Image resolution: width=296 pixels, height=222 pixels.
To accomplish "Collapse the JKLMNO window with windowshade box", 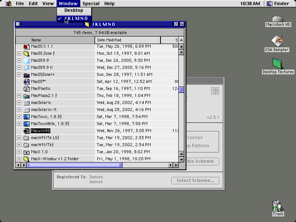I will 182,24.
